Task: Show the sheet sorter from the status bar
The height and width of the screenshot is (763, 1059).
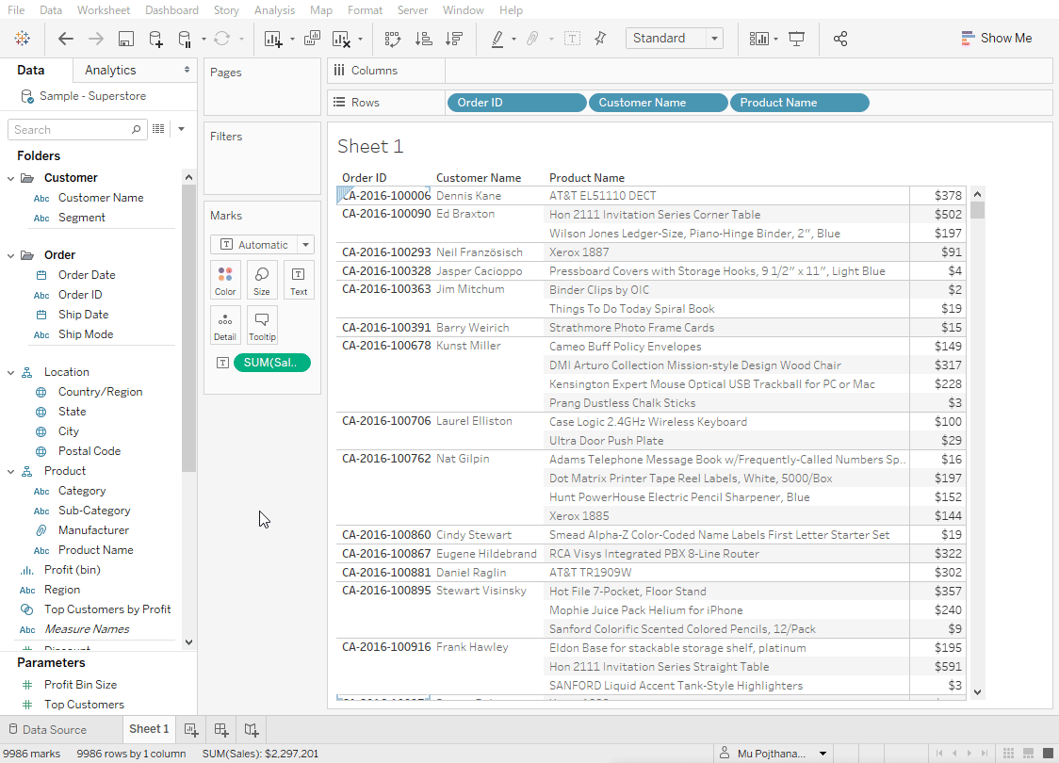Action: point(1008,753)
